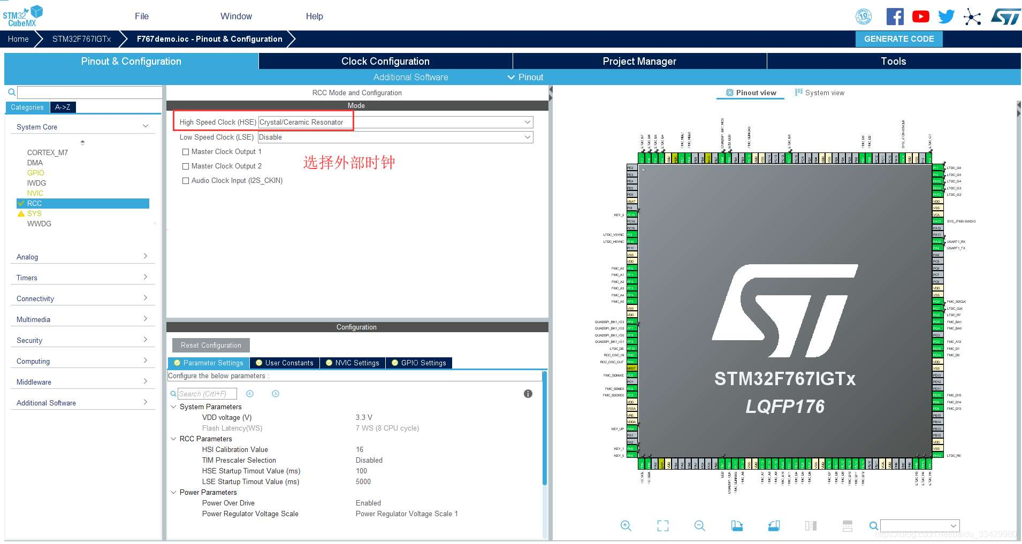Click the ST community network icon
1022x544 pixels.
972,17
